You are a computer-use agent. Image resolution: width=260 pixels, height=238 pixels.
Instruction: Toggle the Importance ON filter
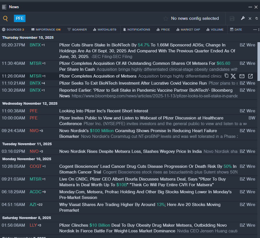click(46, 29)
